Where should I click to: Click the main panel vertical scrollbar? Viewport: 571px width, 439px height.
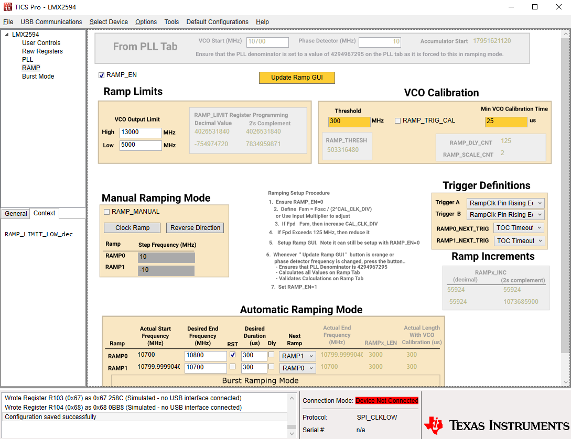(x=565, y=196)
